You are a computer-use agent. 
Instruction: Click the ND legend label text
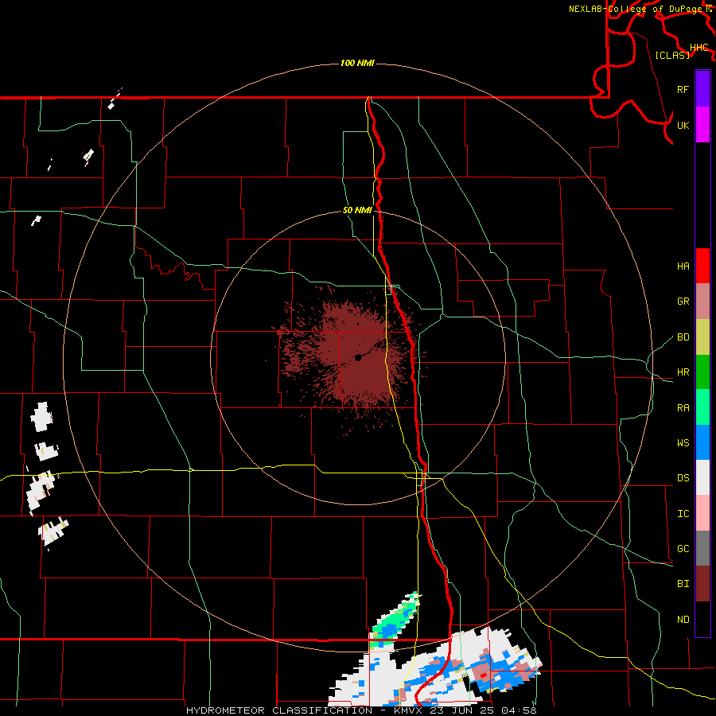pos(683,620)
